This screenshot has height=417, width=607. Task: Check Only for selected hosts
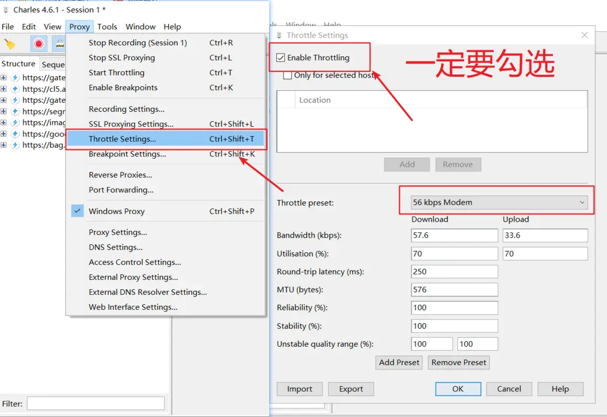coord(287,75)
